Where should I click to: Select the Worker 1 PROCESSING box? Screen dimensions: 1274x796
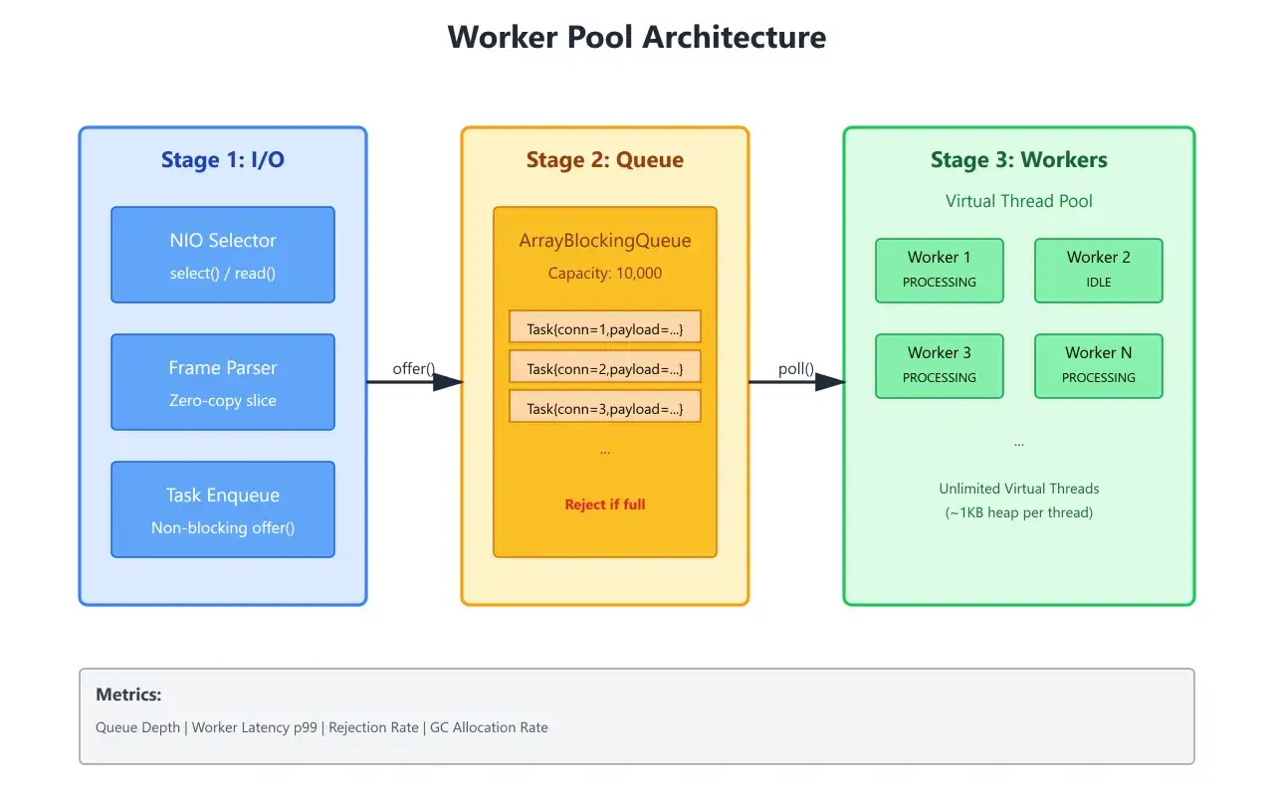coord(940,271)
